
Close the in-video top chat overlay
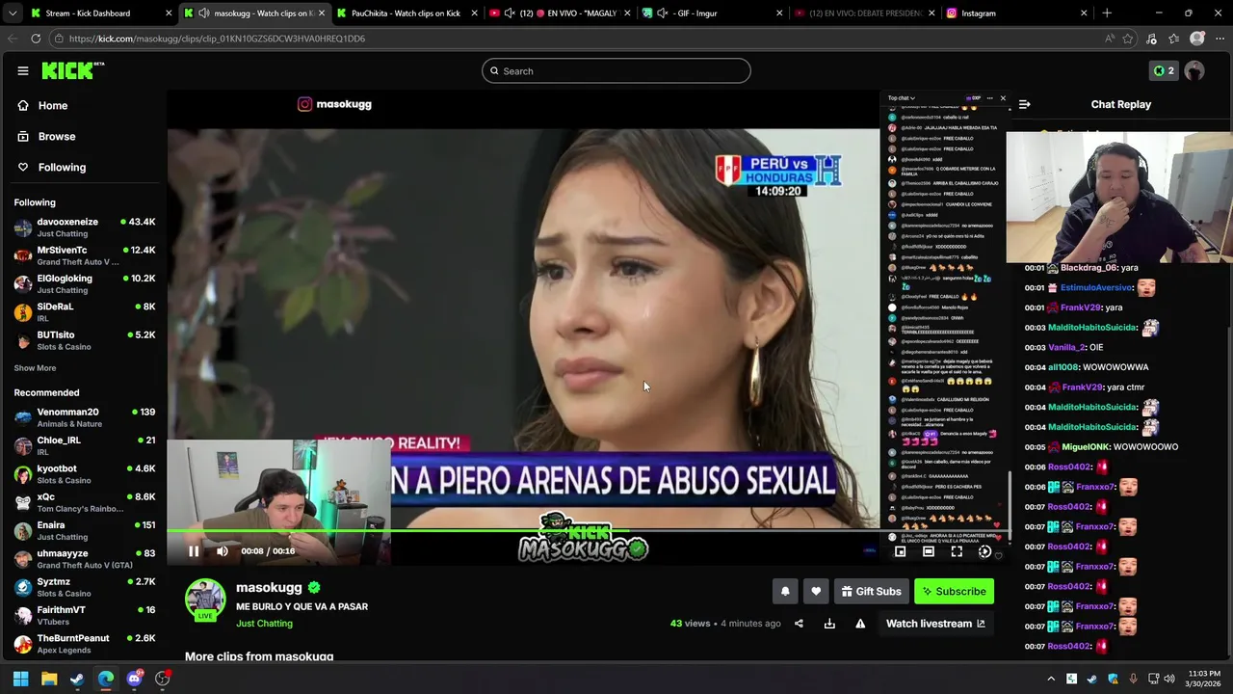pos(1003,98)
